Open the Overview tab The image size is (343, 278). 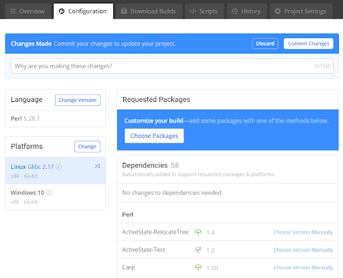[27, 11]
